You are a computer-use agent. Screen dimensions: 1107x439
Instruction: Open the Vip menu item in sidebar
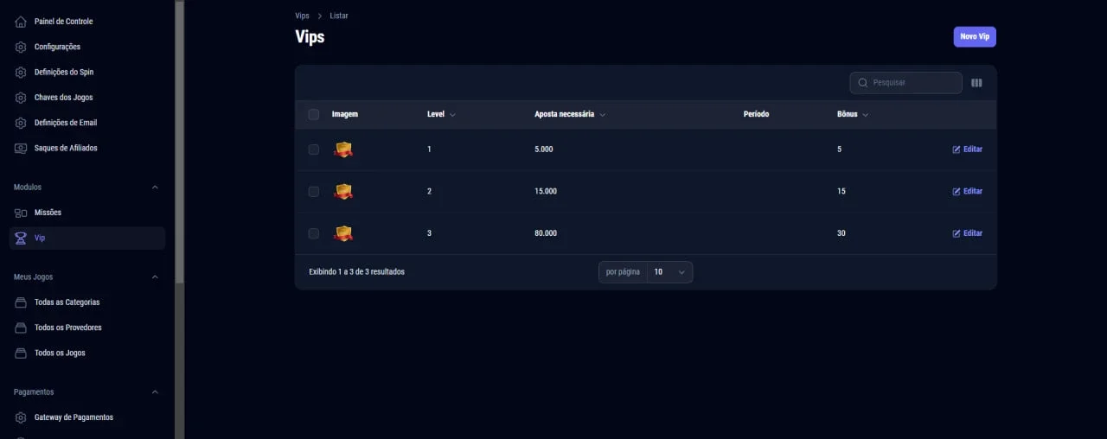pos(87,239)
